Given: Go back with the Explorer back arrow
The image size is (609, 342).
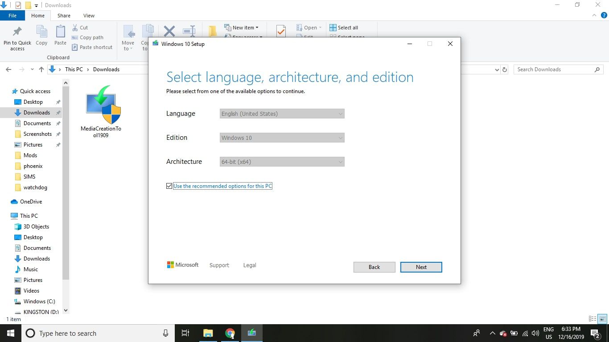Looking at the screenshot, I should (x=8, y=69).
